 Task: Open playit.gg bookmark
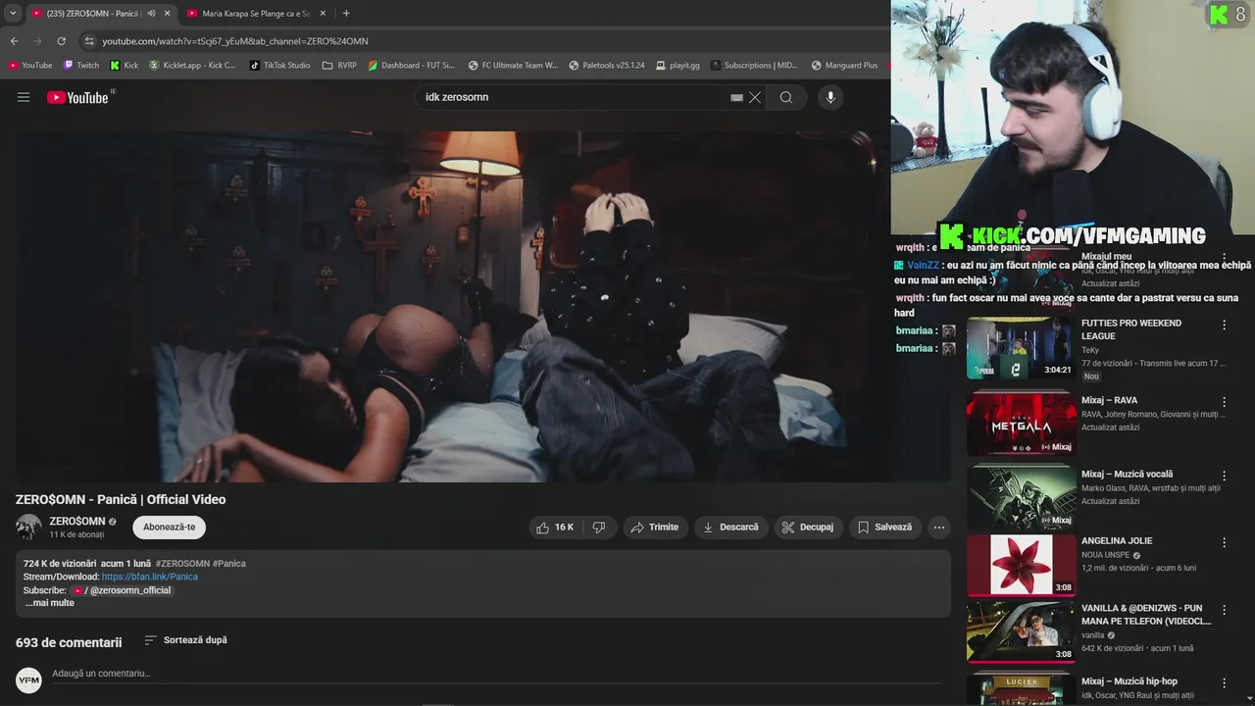(678, 66)
